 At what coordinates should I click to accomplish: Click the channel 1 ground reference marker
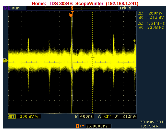5,61
